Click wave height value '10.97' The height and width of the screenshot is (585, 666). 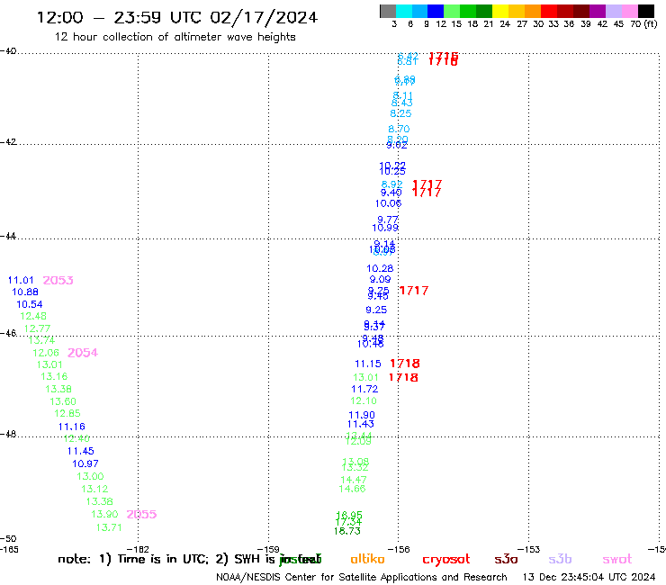(85, 463)
